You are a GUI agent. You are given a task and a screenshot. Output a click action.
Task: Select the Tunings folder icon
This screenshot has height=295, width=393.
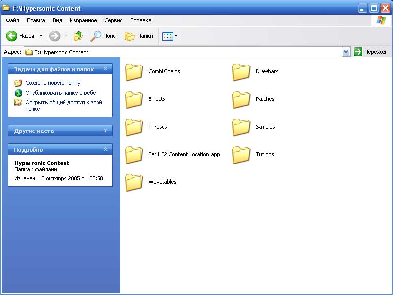point(241,155)
